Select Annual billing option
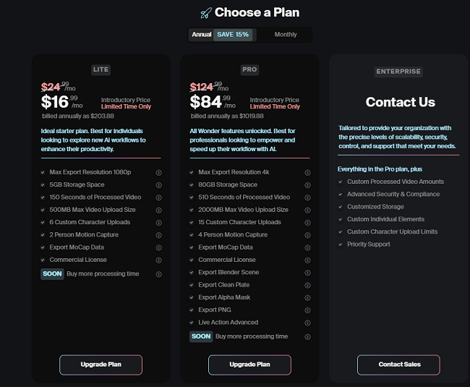470x387 pixels. click(202, 35)
